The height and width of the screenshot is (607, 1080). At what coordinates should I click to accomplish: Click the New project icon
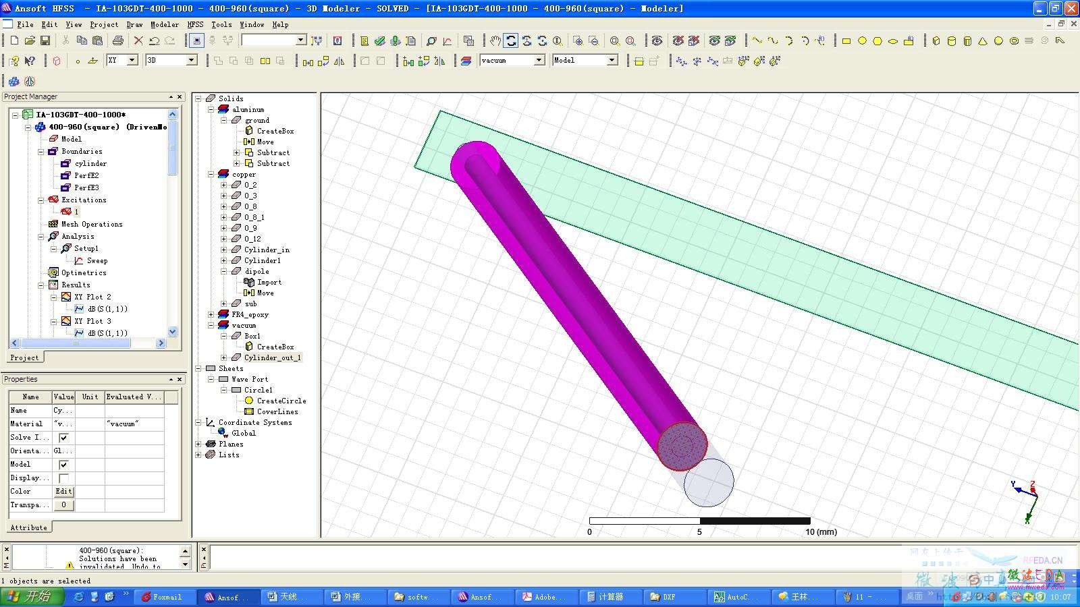coord(14,40)
